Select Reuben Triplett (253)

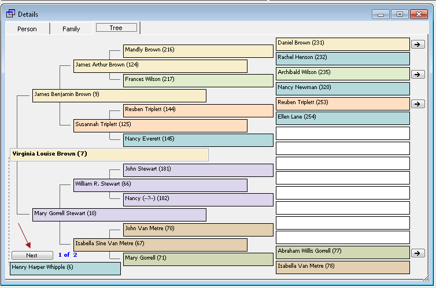[342, 104]
